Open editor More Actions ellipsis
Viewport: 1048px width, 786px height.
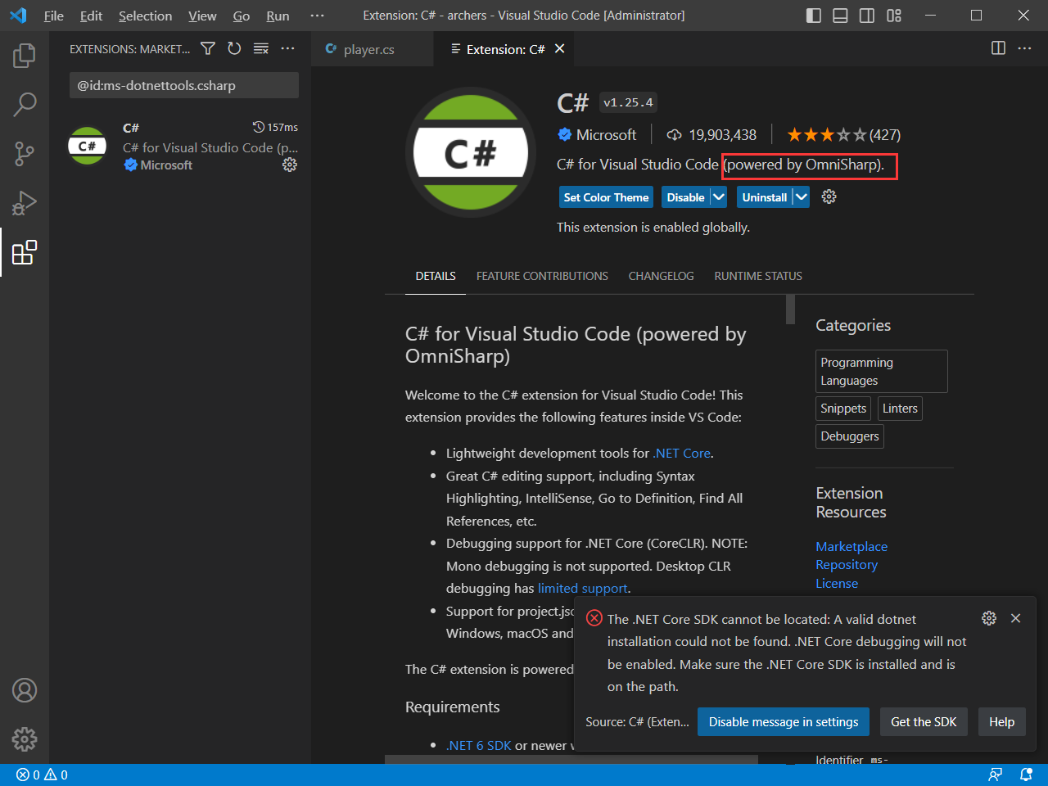coord(1024,48)
